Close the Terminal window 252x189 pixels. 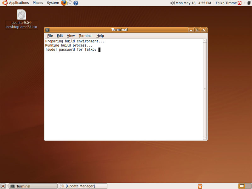coord(204,30)
